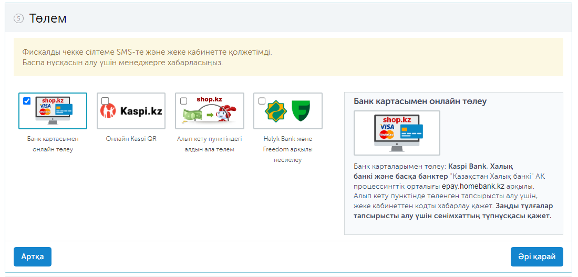Click the large bank card image in details panel
Screen dimensions: 578x277
(397, 132)
